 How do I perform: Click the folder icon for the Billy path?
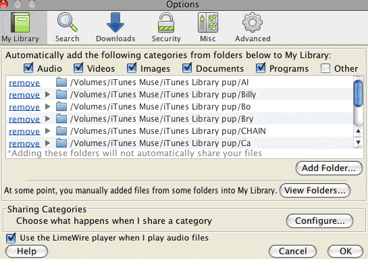pos(61,95)
